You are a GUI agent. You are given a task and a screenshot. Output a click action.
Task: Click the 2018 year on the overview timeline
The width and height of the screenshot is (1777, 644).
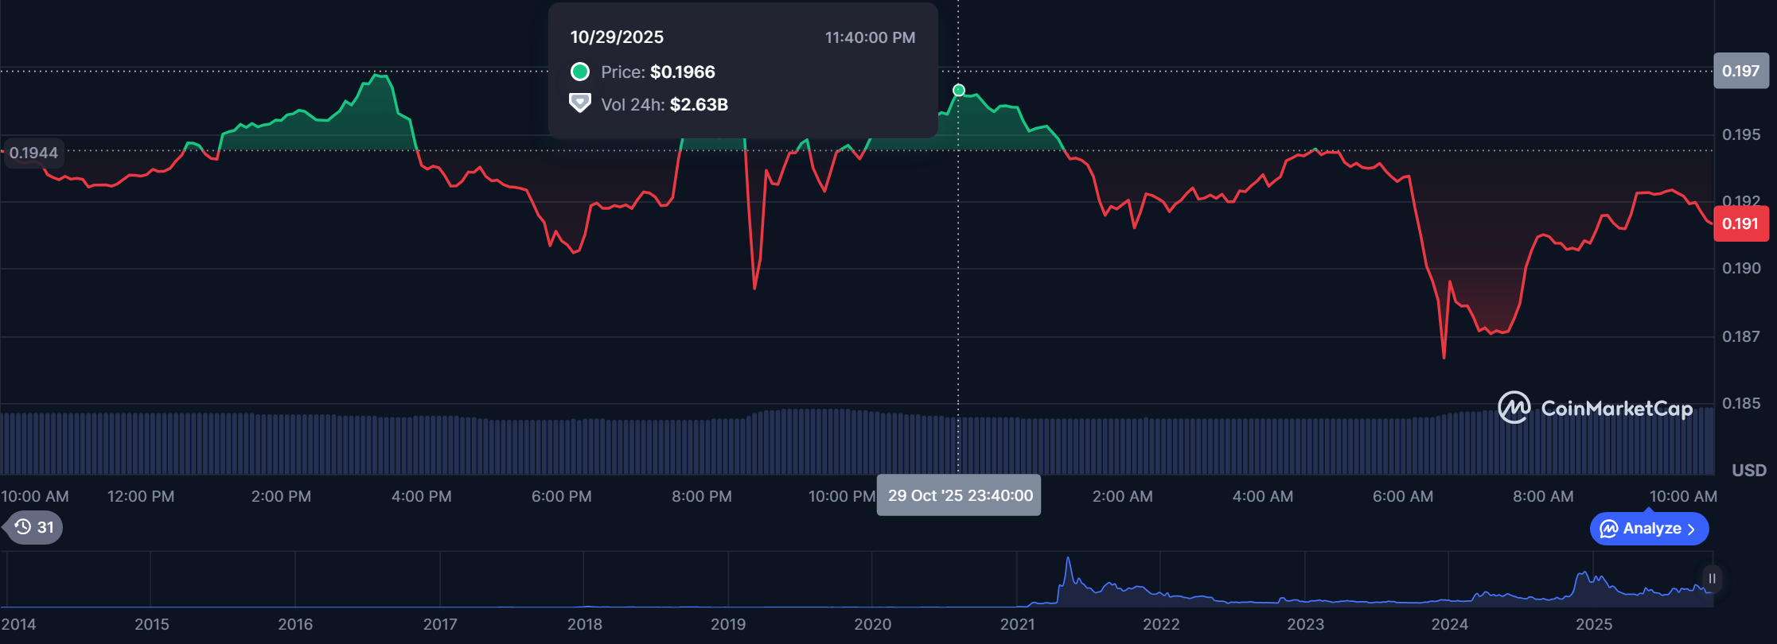(x=584, y=624)
